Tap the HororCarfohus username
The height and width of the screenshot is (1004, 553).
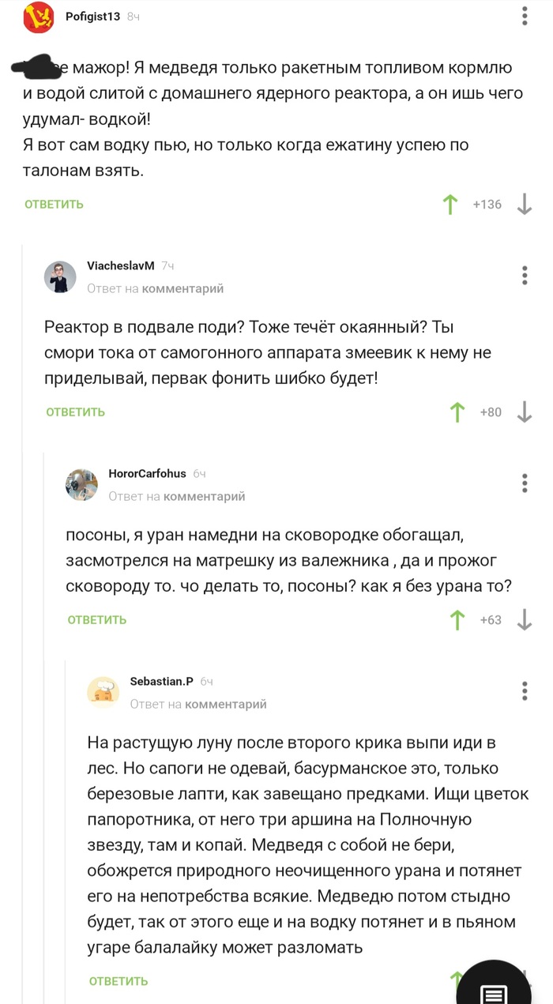[147, 474]
